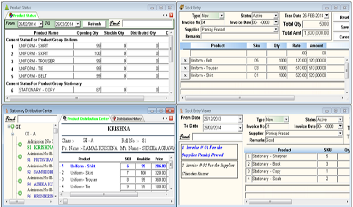This screenshot has height=207, width=353.
Task: Click the green check icon beside KRISHNA admission
Action: [x=21, y=144]
